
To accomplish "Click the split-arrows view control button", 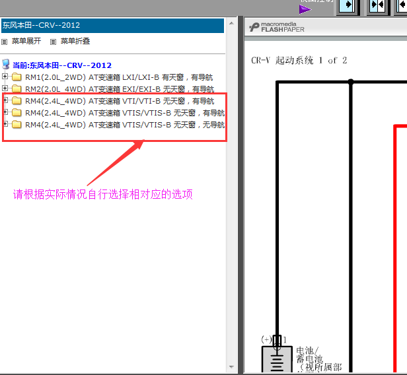I will pos(378,6).
